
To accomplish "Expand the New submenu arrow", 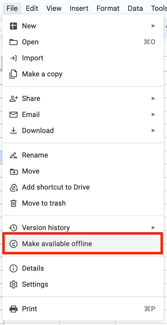I will (x=153, y=26).
